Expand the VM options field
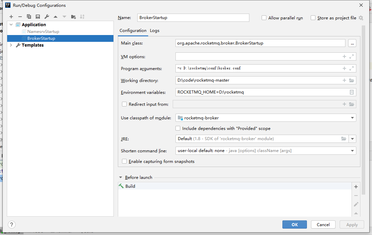 (x=352, y=56)
